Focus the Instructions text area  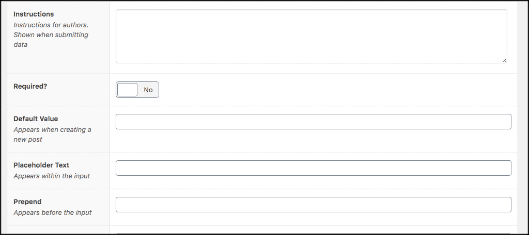[x=311, y=36]
